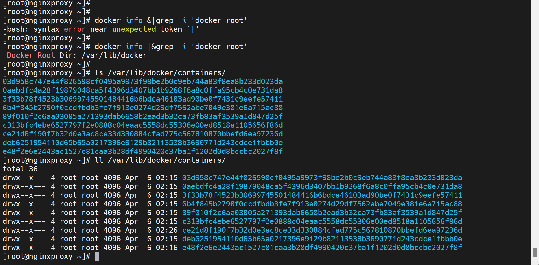Image resolution: width=539 pixels, height=265 pixels.
Task: Click directory 3f33b78 in the short ls output
Action: click(142, 99)
